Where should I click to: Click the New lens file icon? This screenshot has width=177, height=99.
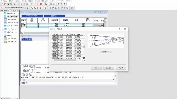coord(2,4)
